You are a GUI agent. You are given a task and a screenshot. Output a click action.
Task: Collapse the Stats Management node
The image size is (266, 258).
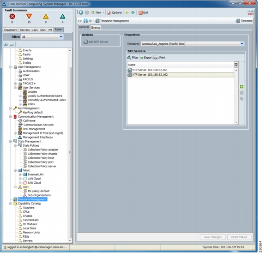point(10,141)
